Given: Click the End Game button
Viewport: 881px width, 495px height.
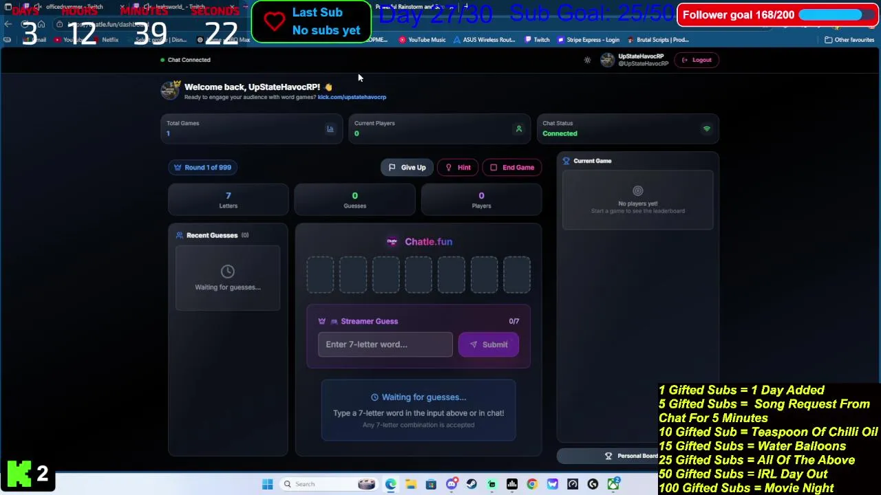Looking at the screenshot, I should (512, 167).
